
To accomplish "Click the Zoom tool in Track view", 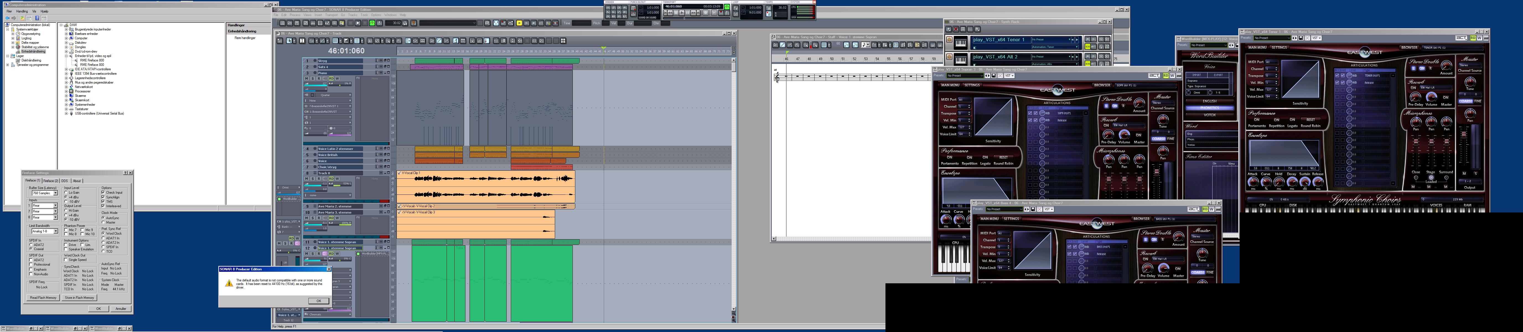I will 388,41.
